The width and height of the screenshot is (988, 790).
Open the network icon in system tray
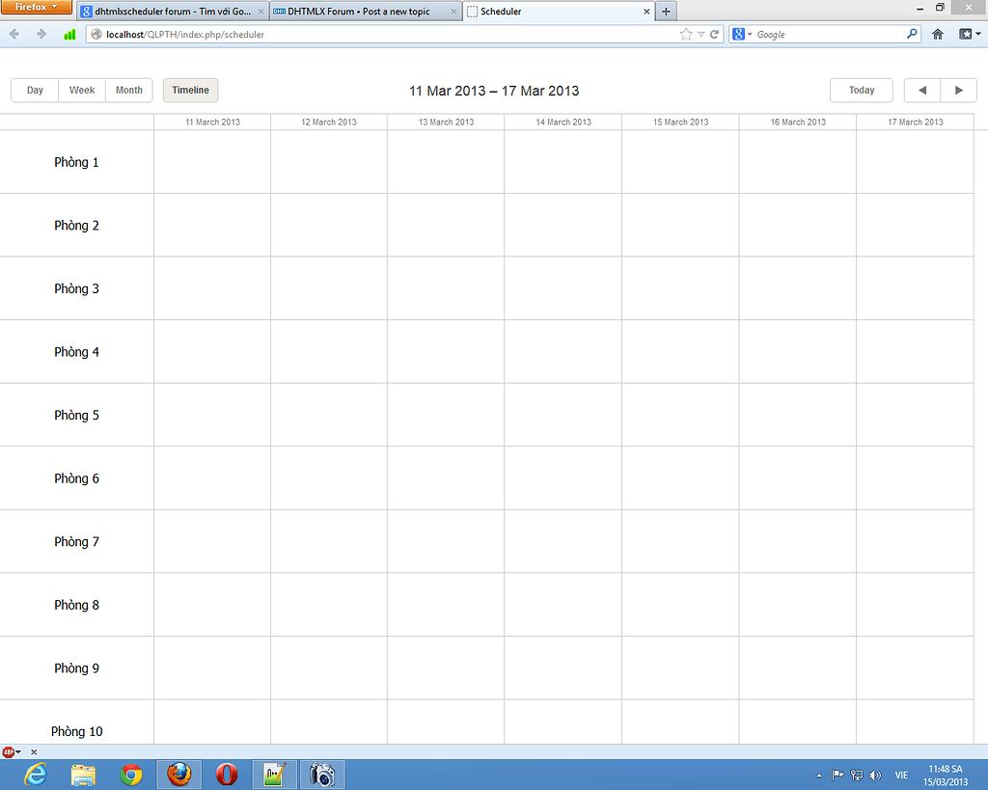(857, 775)
